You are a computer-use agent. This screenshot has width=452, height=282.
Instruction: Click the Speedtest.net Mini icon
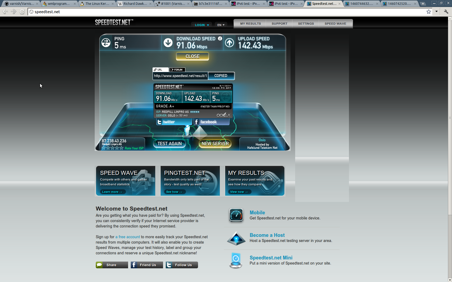click(236, 260)
